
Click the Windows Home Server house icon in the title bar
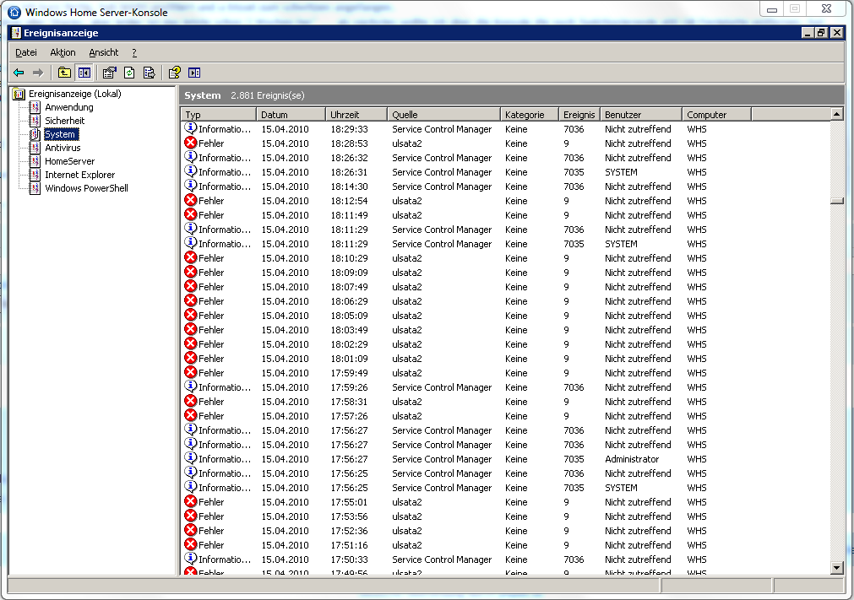click(x=14, y=12)
